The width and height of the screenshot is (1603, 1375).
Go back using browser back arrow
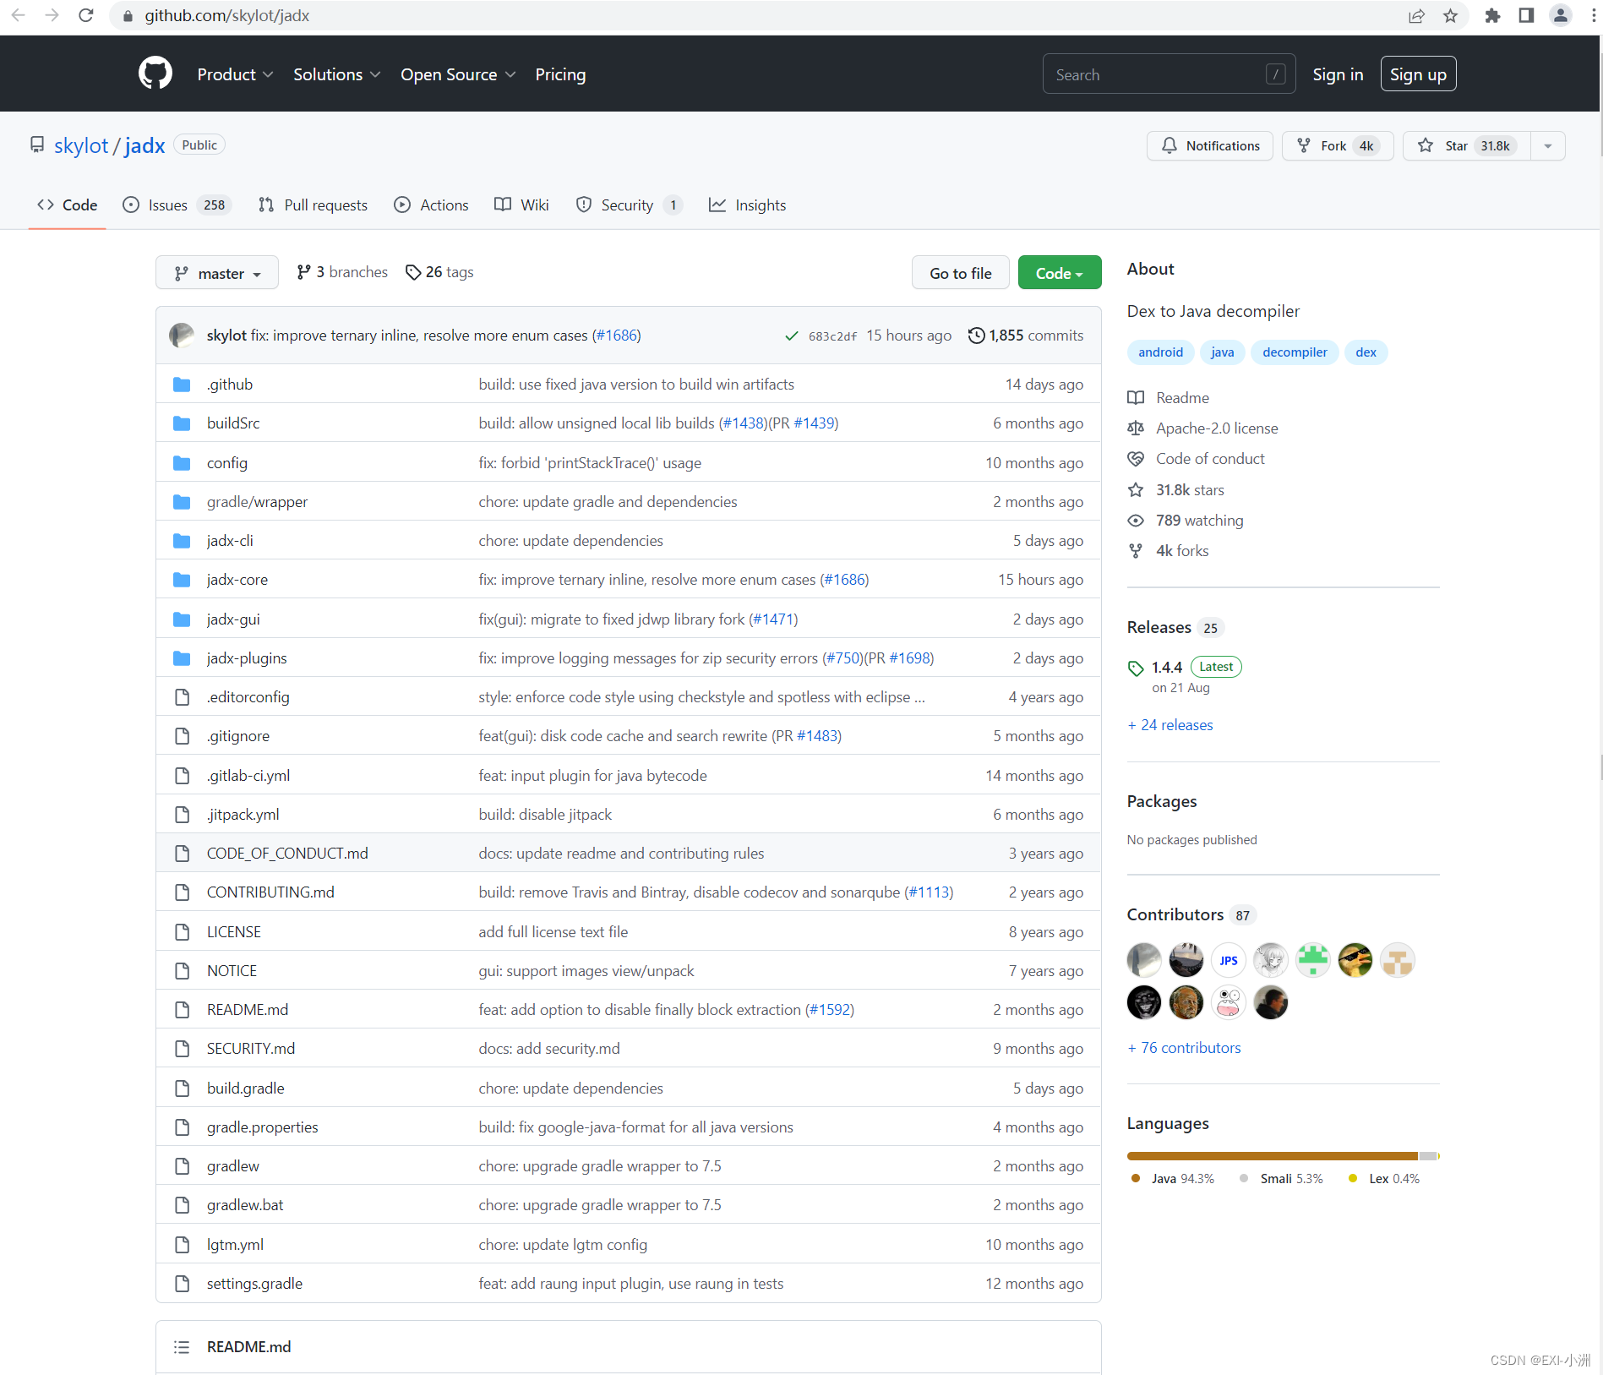[18, 15]
